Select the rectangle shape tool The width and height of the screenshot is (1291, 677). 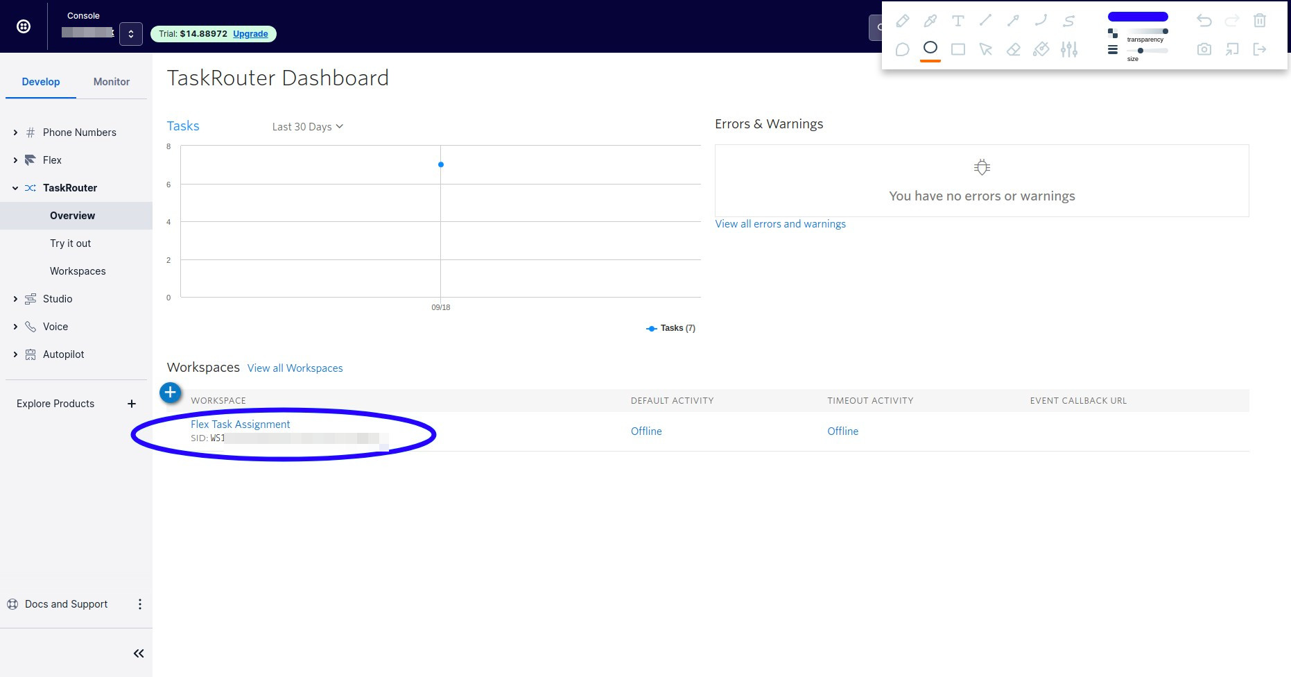pyautogui.click(x=958, y=49)
